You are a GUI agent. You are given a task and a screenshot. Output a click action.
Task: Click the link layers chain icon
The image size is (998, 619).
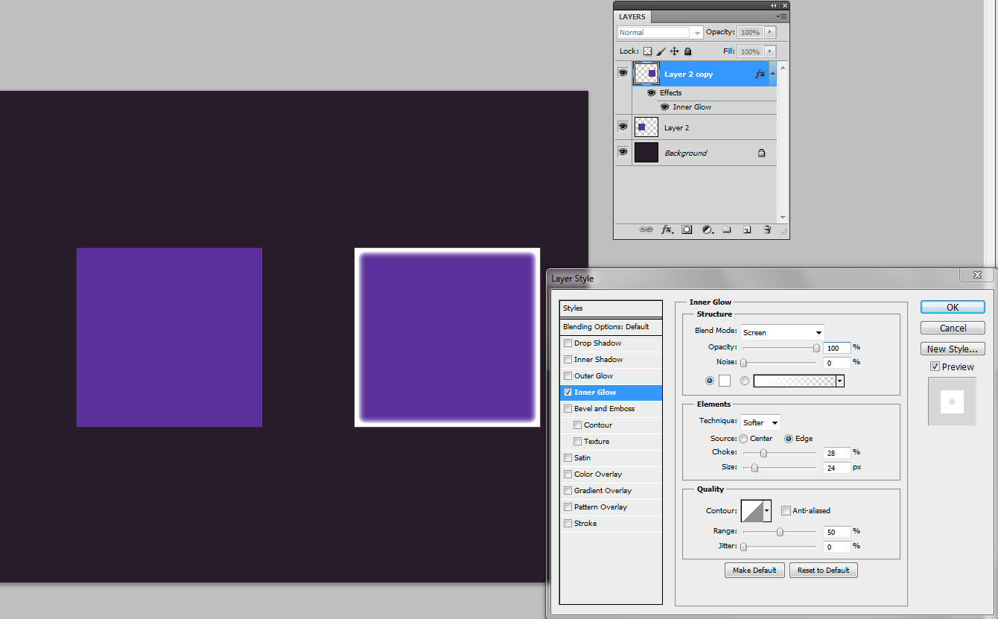click(646, 229)
